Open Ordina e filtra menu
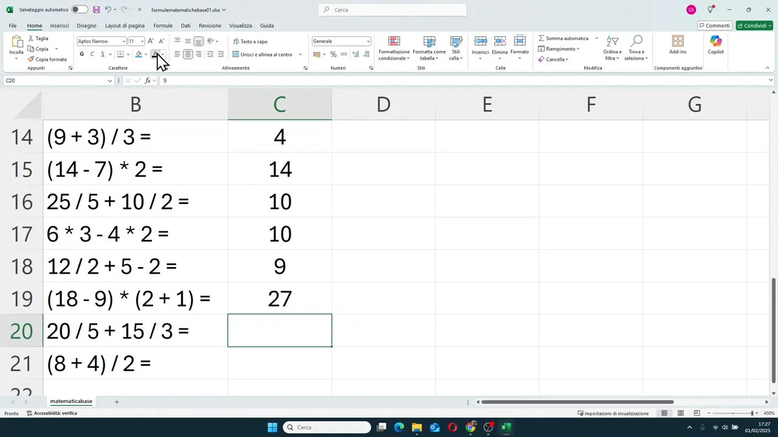Viewport: 778px width, 437px height. click(612, 48)
